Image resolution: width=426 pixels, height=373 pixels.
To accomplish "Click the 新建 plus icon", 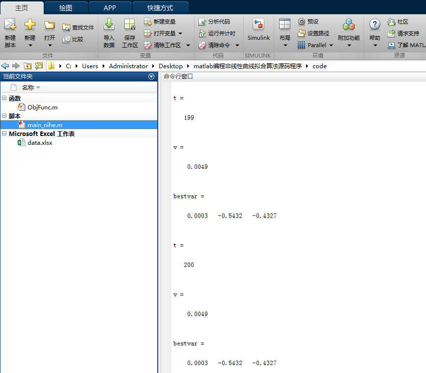I will (30, 25).
